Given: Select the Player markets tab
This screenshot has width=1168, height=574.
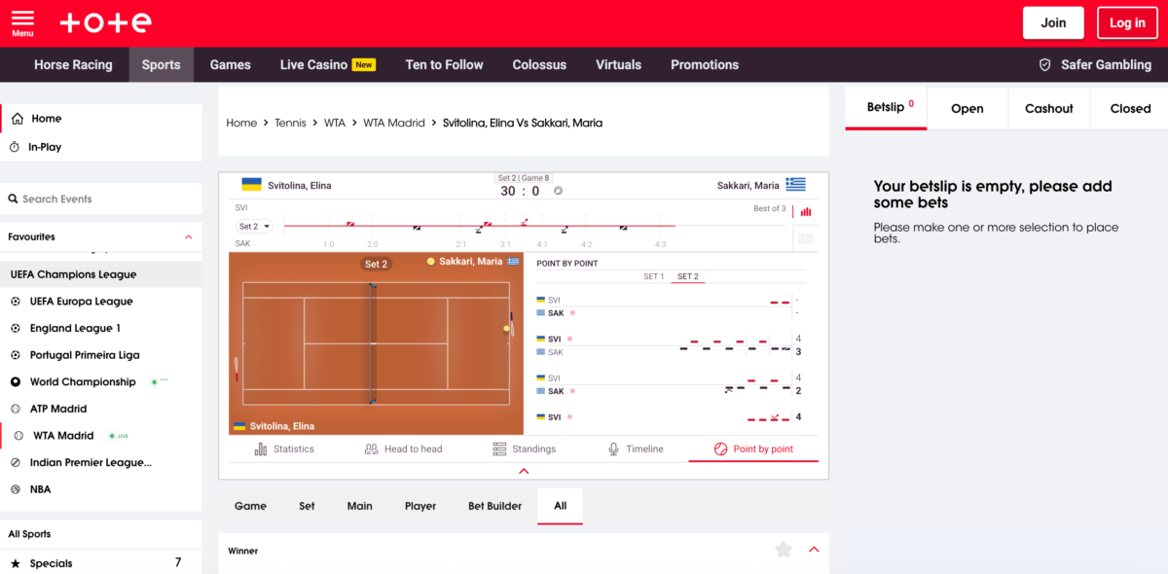Looking at the screenshot, I should pyautogui.click(x=420, y=506).
